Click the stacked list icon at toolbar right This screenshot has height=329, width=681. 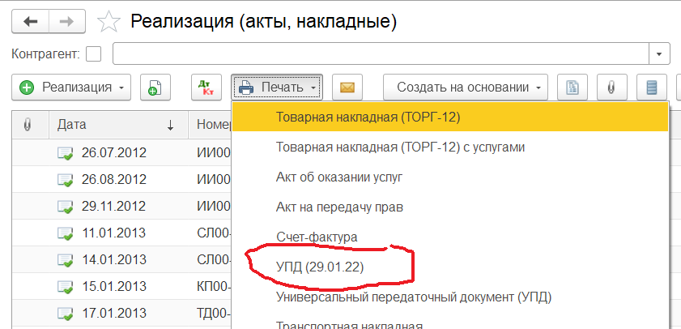point(652,88)
